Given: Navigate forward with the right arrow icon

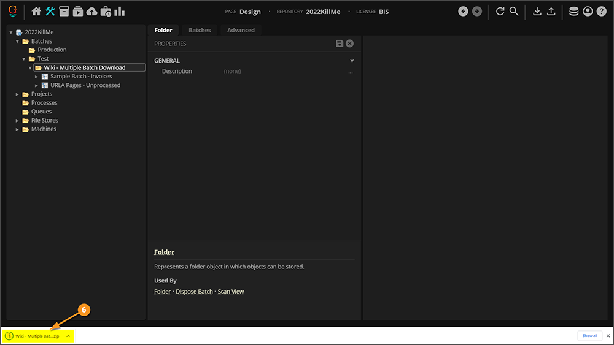Looking at the screenshot, I should [477, 11].
